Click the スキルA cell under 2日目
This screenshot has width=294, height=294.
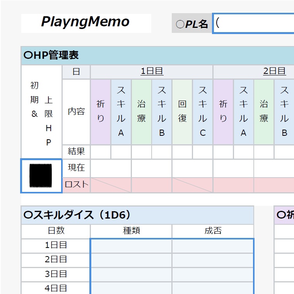point(244,112)
